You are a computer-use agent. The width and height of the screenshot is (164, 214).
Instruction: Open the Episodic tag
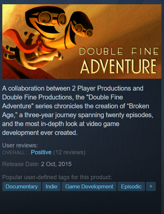pyautogui.click(x=131, y=186)
